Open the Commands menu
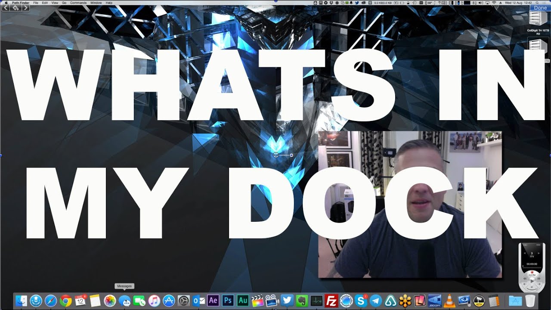This screenshot has height=310, width=551. [x=78, y=3]
